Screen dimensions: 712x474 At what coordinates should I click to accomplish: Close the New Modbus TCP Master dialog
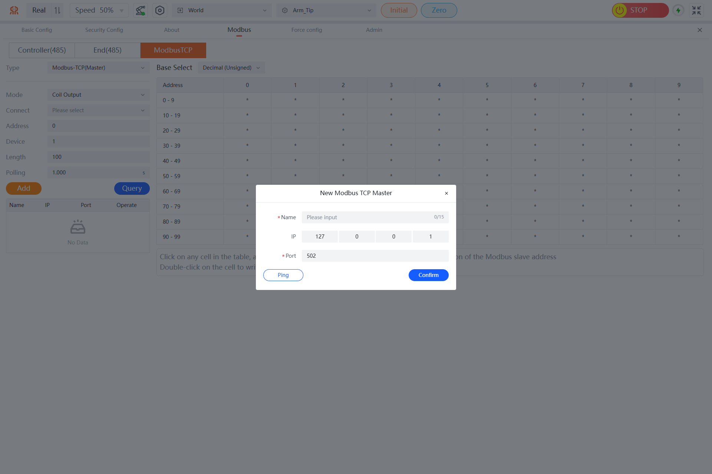point(446,193)
